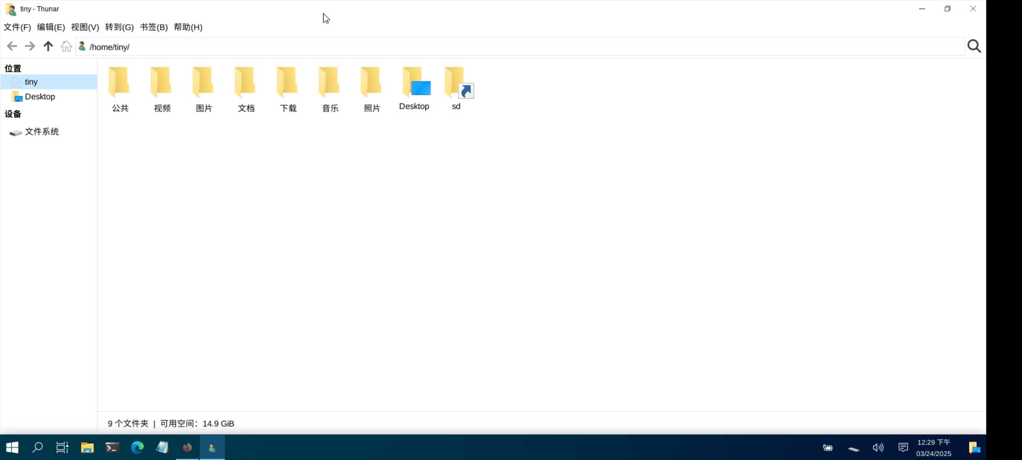Open Microsoft Edge from the taskbar

(x=137, y=447)
